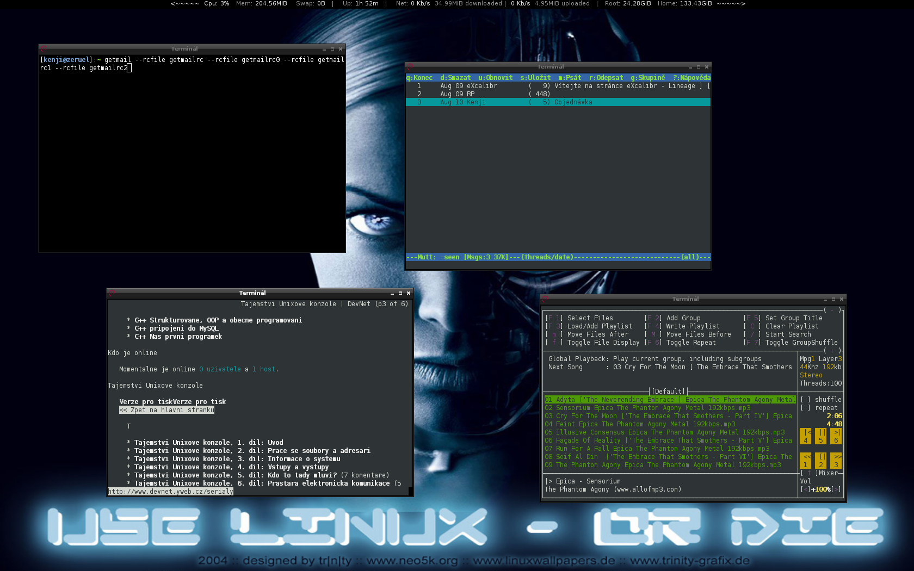Click u:Obnovit in the Mutt menu

[x=496, y=78]
